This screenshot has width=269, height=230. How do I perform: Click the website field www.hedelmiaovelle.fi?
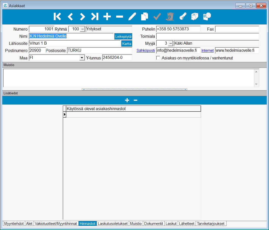237,50
